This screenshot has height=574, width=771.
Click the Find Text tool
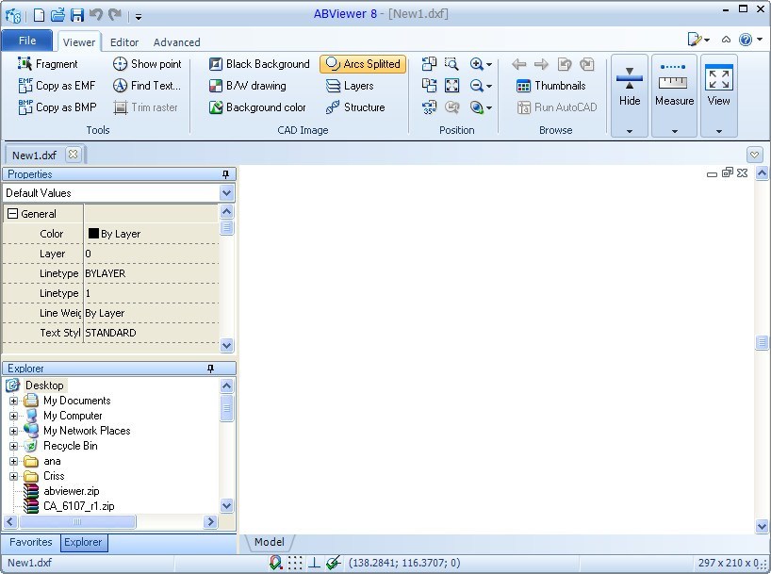click(x=148, y=86)
